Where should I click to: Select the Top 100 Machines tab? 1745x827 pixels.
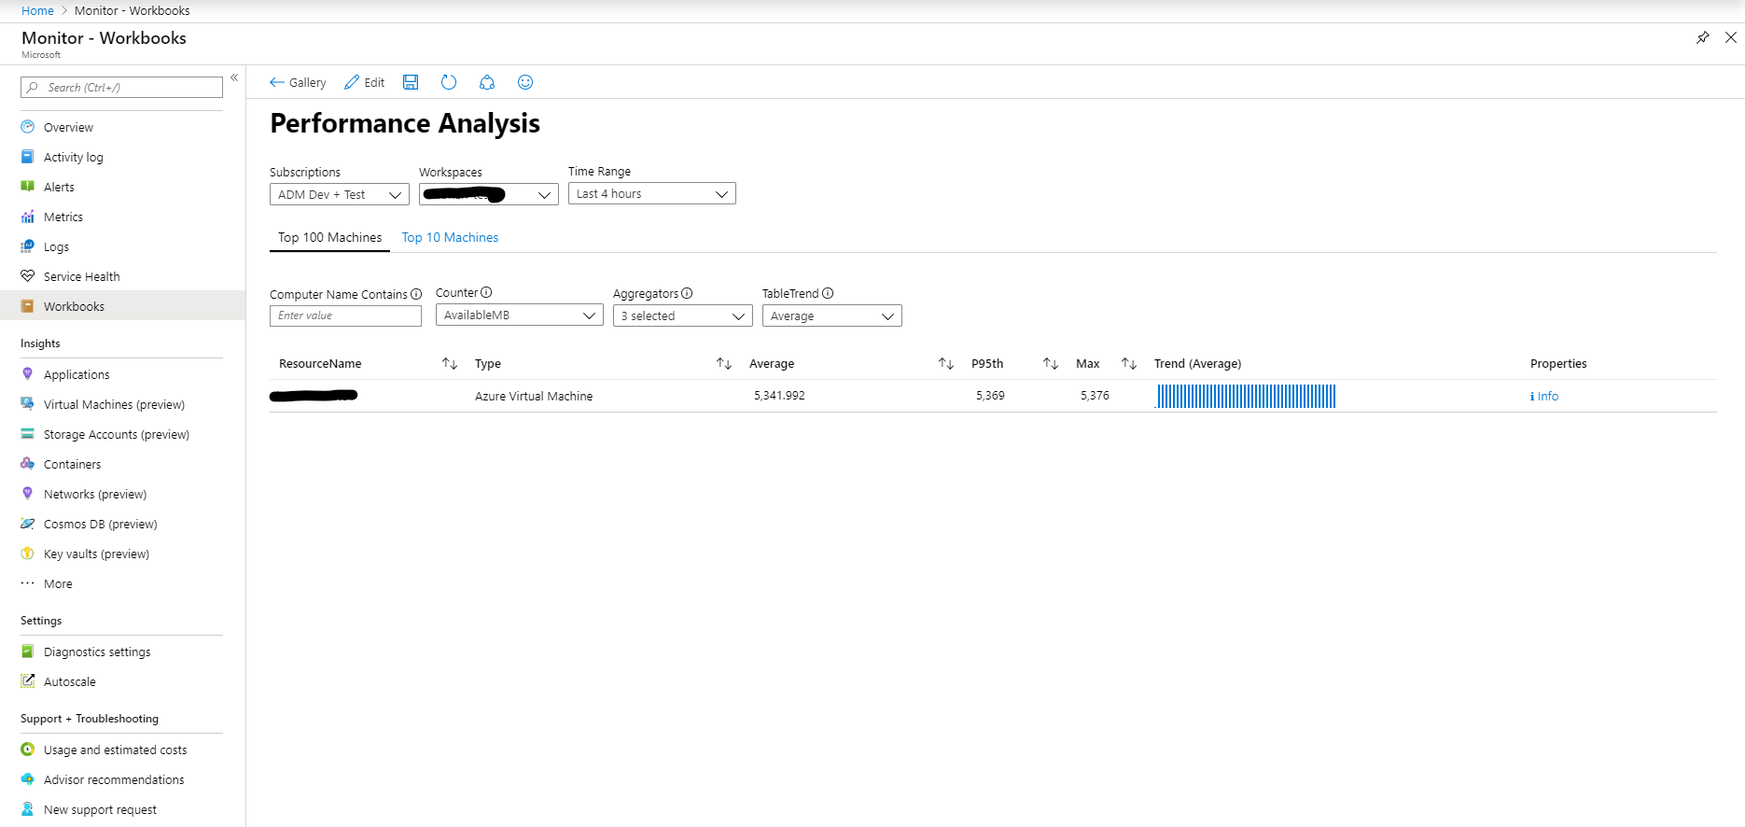point(329,237)
